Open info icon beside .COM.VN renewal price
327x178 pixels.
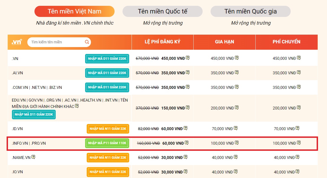237,87
